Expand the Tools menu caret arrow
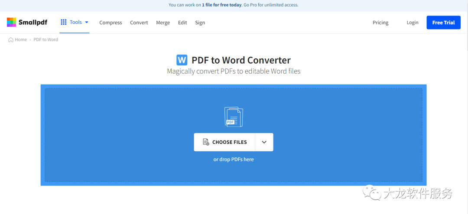This screenshot has width=468, height=214. pyautogui.click(x=87, y=23)
